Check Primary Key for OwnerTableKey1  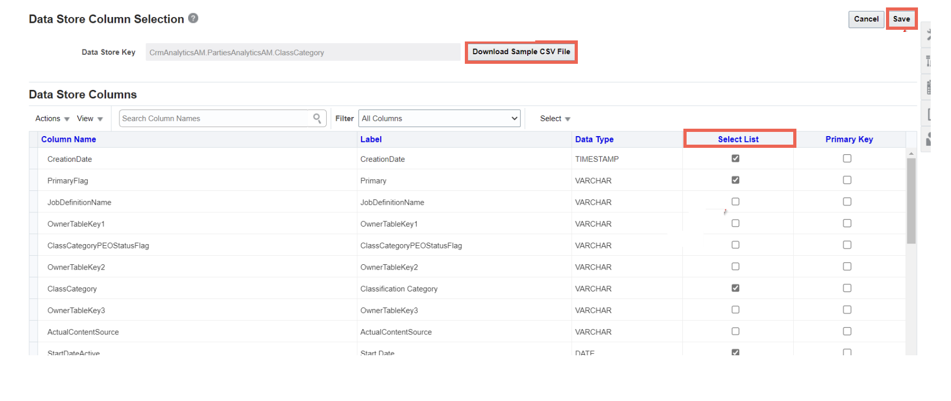(x=847, y=223)
